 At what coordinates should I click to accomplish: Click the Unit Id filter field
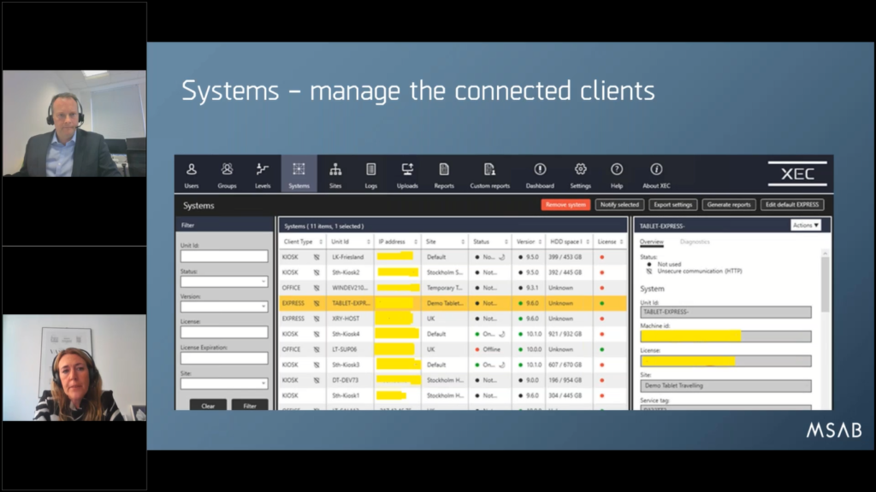coord(224,256)
